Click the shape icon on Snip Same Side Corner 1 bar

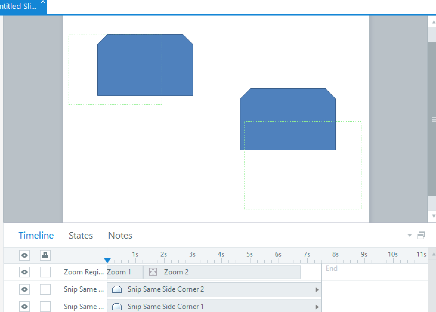tap(117, 306)
